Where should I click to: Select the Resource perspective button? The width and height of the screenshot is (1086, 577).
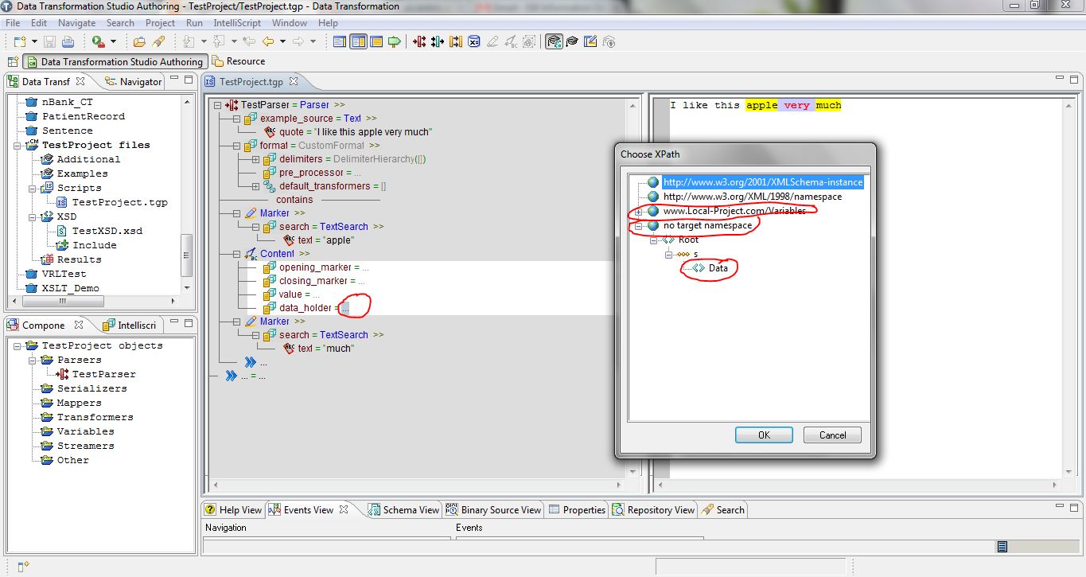coord(239,61)
